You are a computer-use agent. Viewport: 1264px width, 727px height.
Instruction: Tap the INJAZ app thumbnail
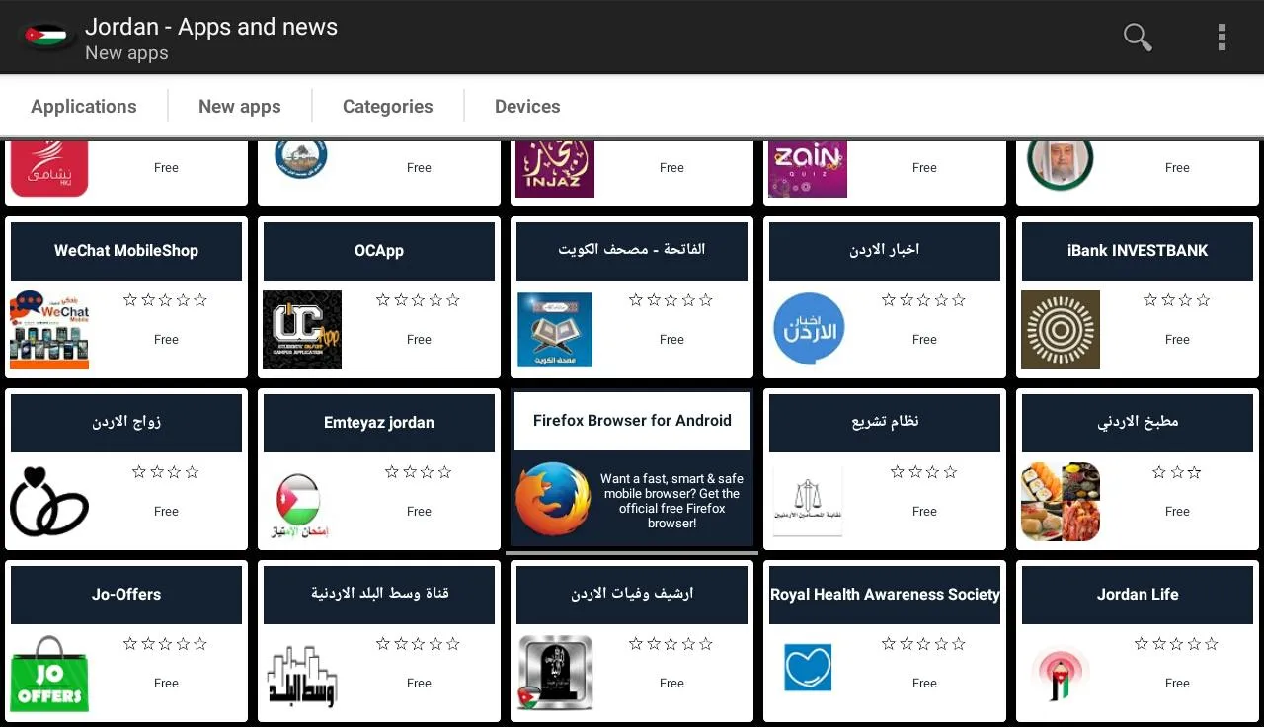[x=555, y=169]
